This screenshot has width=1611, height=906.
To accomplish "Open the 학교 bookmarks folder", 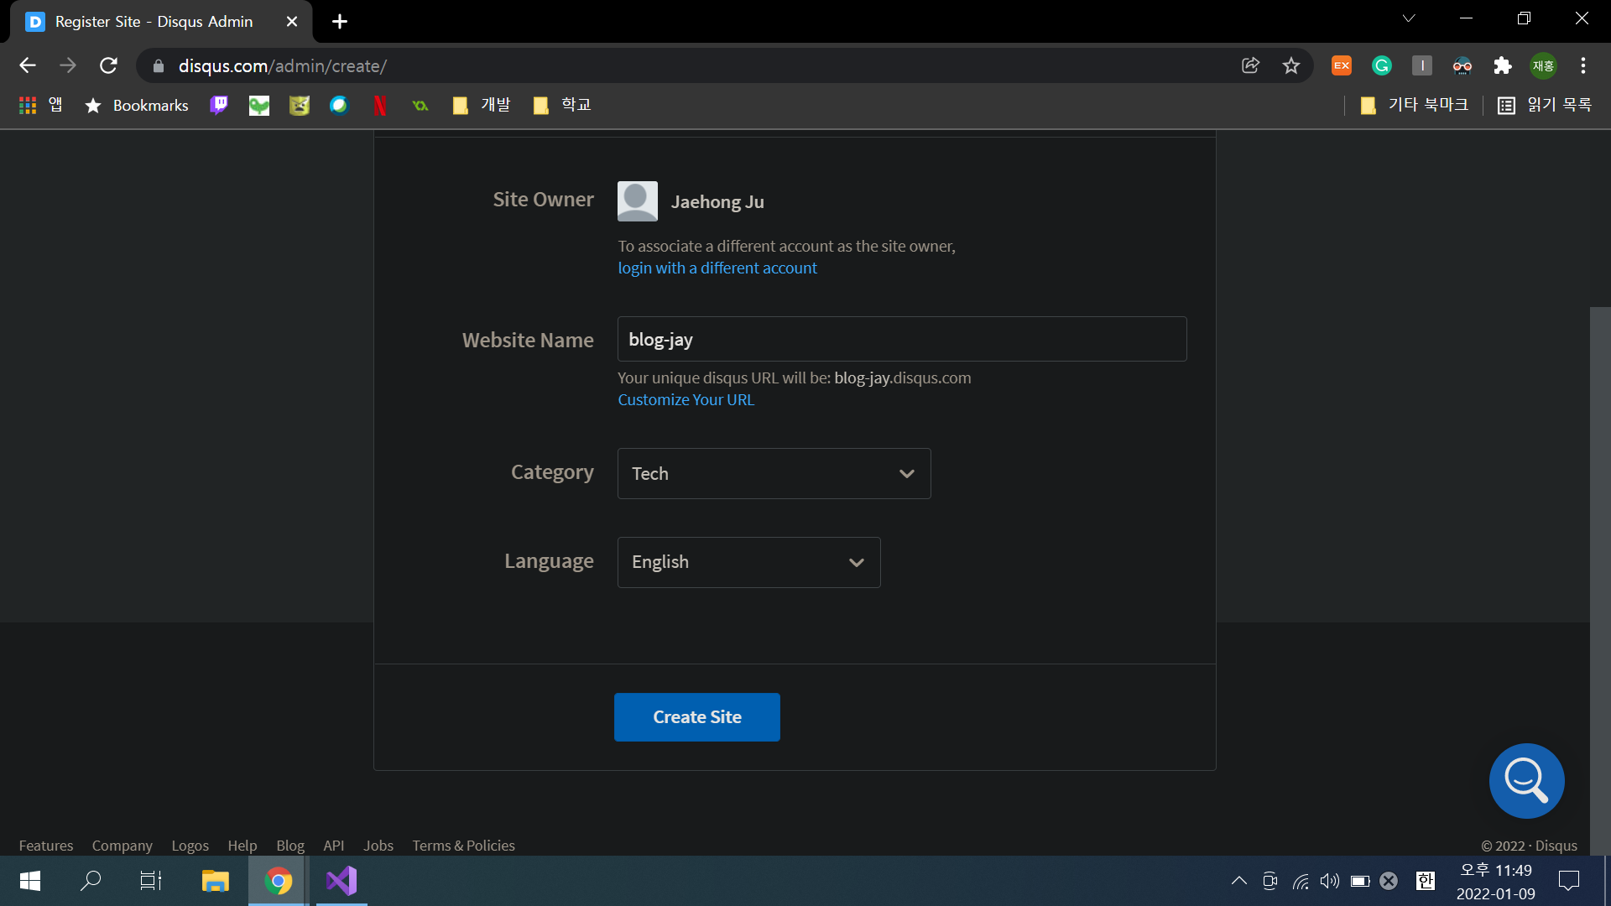I will (562, 105).
